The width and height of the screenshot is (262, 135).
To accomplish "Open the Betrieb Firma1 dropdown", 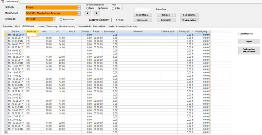I will (79, 7).
